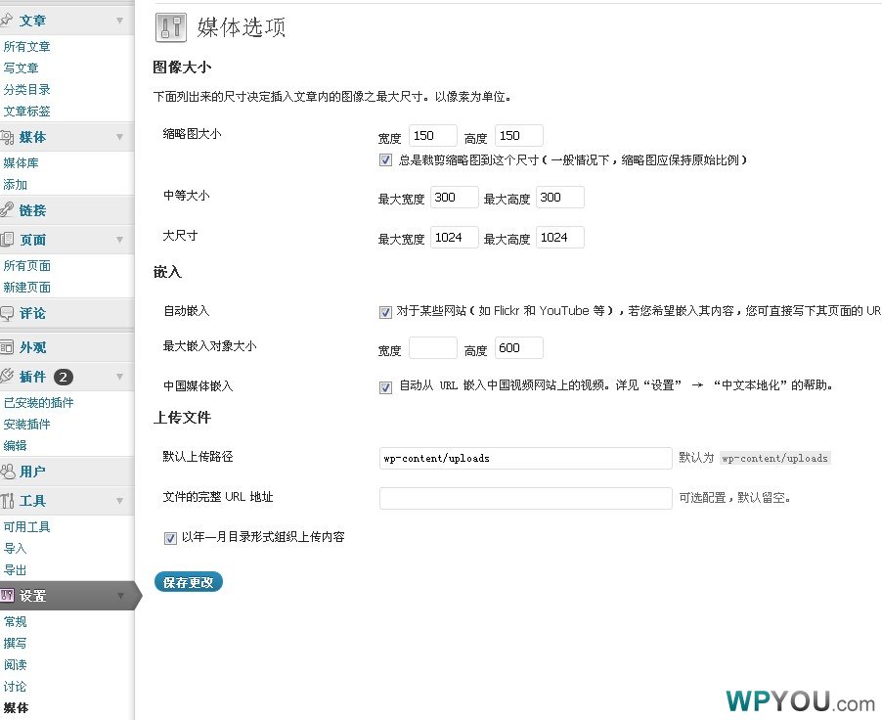882x720 pixels.
Task: Open 评论 menu heading
Action: tap(32, 314)
